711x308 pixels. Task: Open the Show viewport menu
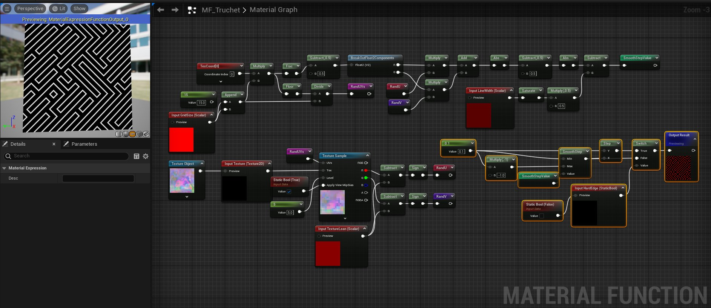(x=79, y=9)
